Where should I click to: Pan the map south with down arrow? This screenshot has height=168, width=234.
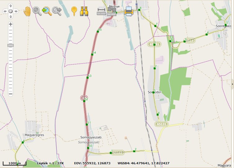click(x=11, y=16)
